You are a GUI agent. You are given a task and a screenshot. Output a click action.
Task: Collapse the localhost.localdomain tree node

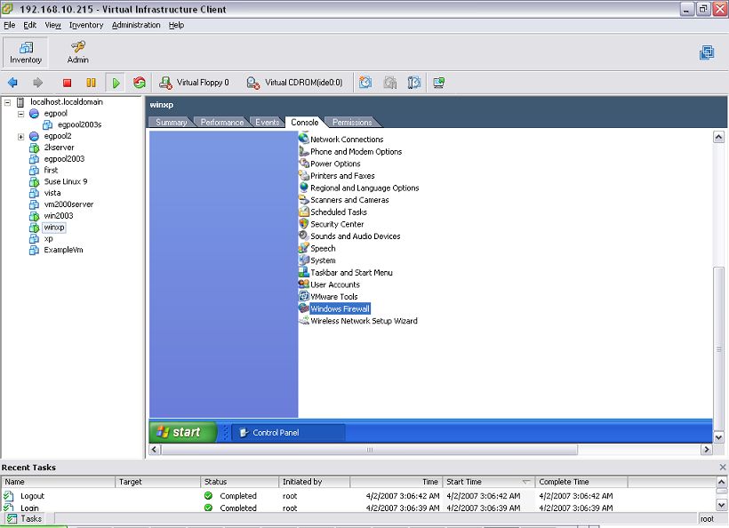(x=7, y=102)
